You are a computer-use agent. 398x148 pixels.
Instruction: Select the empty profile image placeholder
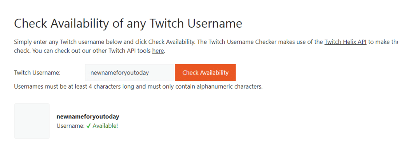click(x=32, y=121)
